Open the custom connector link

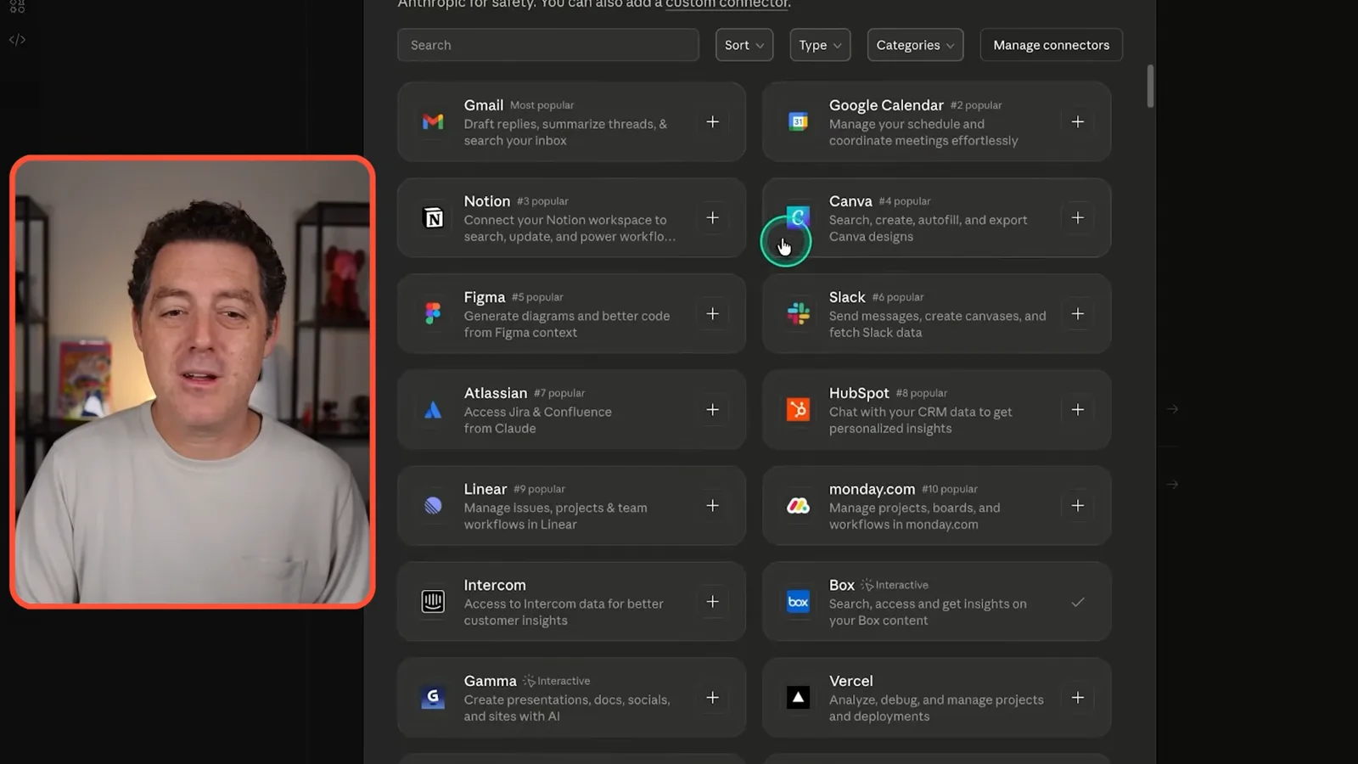(727, 4)
